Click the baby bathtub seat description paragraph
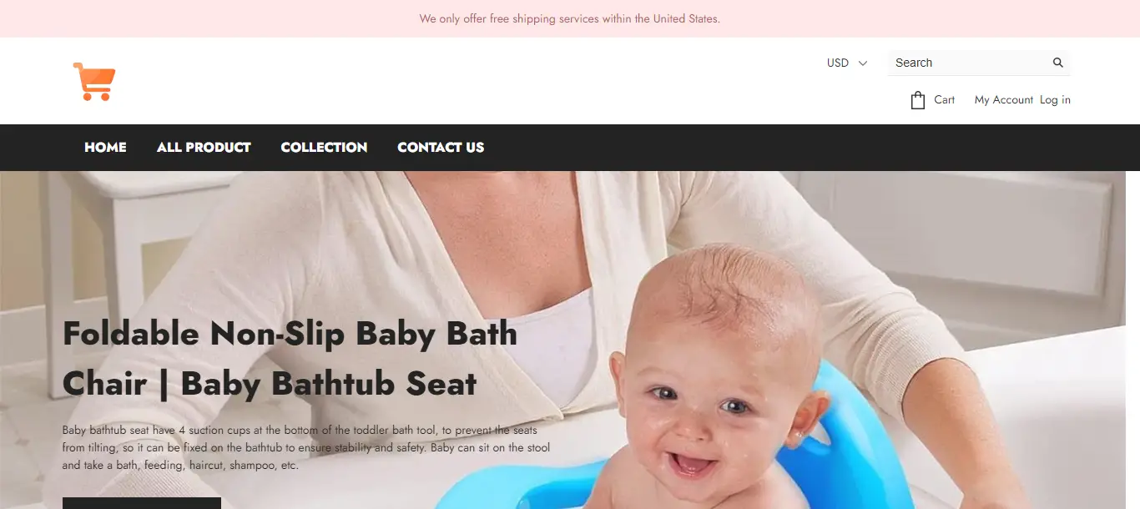Viewport: 1140px width, 509px height. tap(306, 447)
